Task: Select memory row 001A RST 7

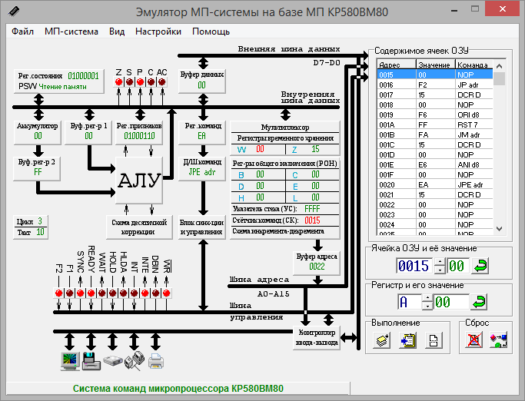Action: click(x=435, y=125)
